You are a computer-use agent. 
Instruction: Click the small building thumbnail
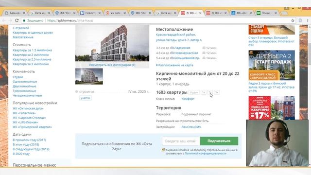89,76
